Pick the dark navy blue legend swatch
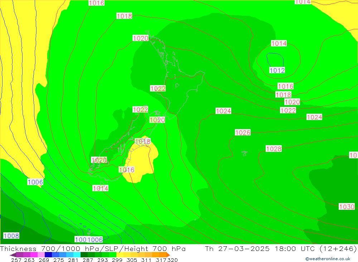 click(48, 255)
